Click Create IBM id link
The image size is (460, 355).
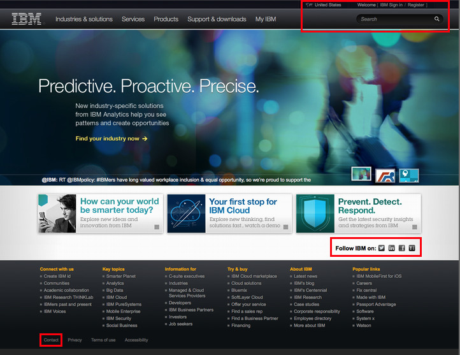coord(57,276)
